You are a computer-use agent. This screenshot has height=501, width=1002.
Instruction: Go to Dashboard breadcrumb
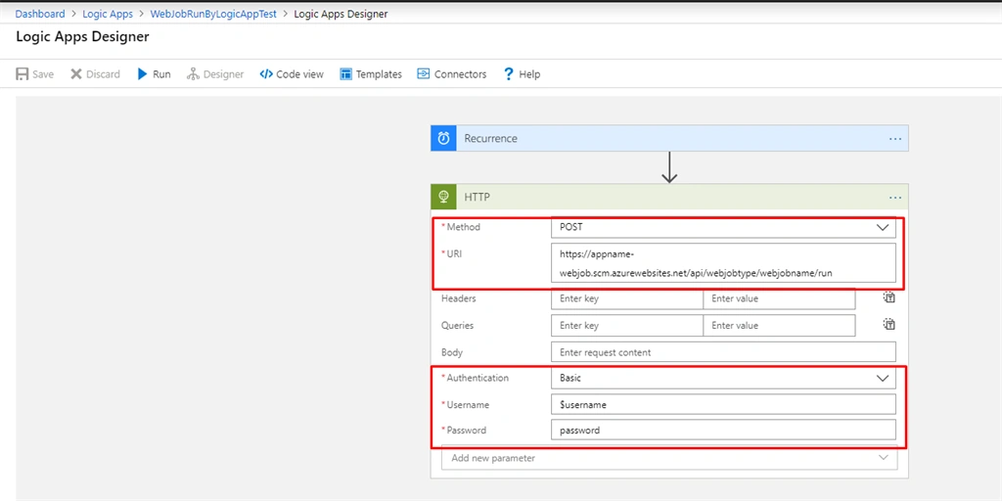(40, 14)
